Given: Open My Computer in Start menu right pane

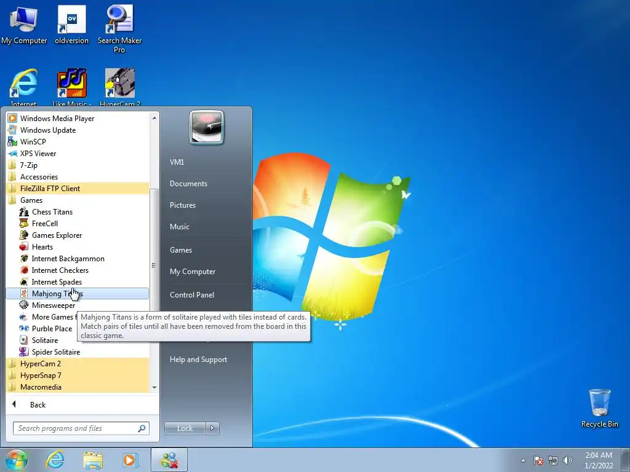Looking at the screenshot, I should click(193, 272).
